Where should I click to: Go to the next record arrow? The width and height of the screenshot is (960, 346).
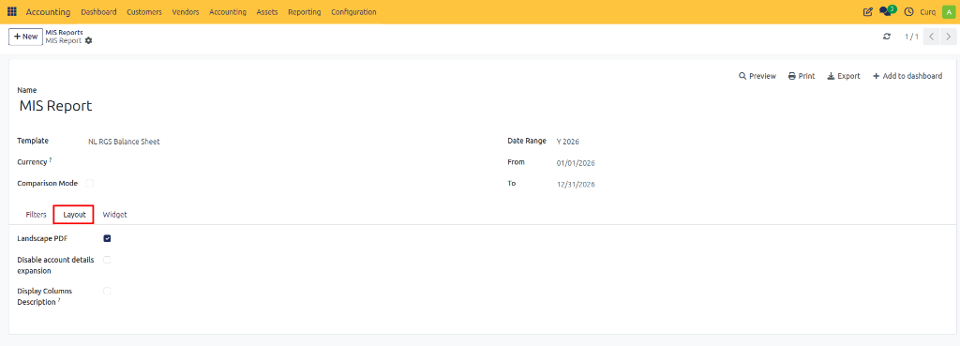[948, 37]
